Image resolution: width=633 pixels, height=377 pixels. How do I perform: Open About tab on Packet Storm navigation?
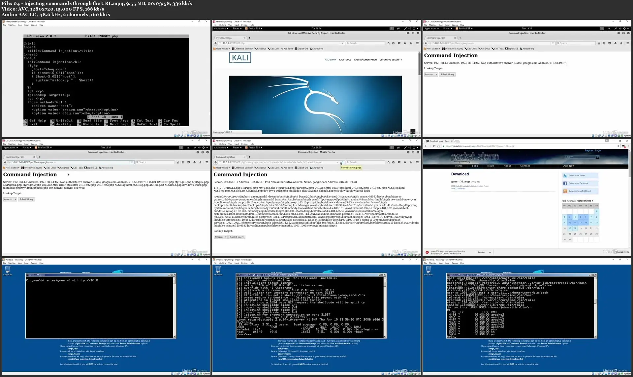click(x=507, y=166)
